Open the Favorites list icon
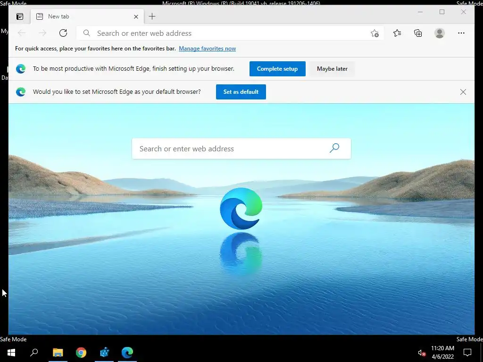Image resolution: width=483 pixels, height=362 pixels. 397,33
